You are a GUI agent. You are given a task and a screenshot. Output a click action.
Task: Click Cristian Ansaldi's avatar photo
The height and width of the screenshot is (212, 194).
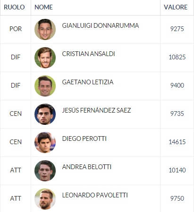click(45, 57)
